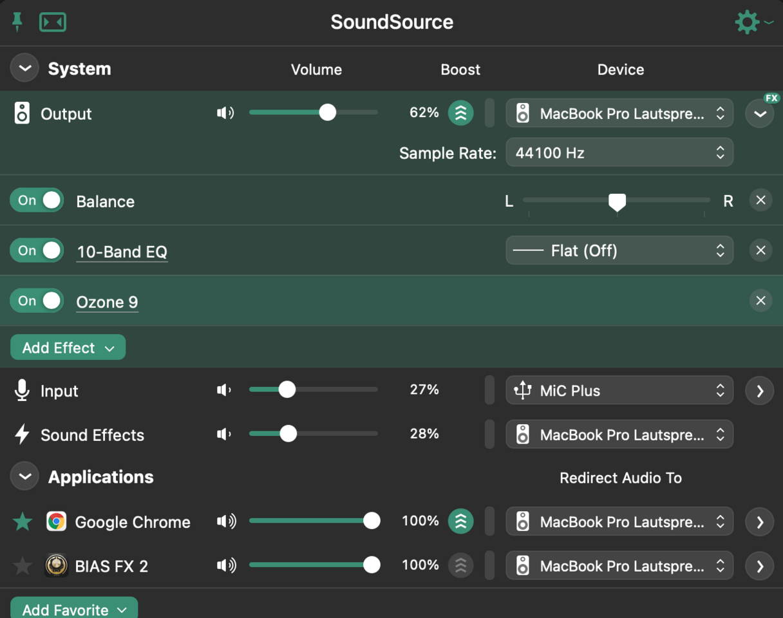
Task: Click the Output speaker device icon
Action: [22, 114]
